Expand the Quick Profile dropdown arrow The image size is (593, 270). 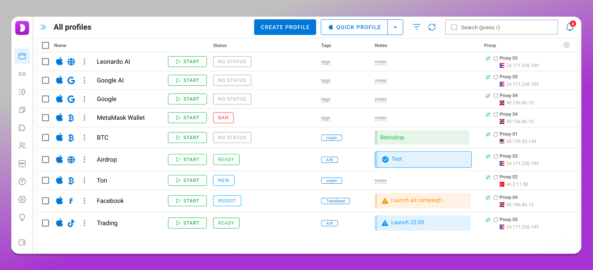(395, 27)
